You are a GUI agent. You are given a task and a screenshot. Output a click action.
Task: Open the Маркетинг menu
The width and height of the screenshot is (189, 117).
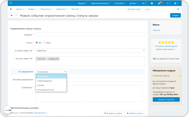click(62, 9)
